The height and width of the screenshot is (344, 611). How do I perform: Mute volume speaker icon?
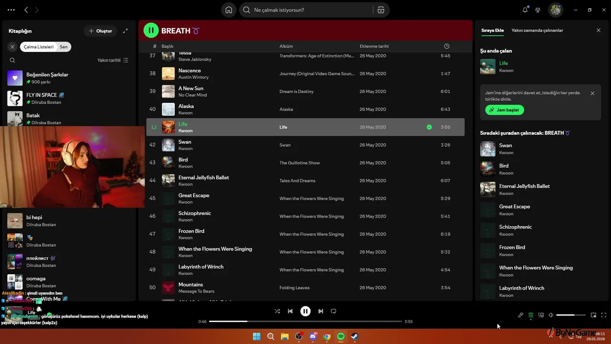coord(551,315)
